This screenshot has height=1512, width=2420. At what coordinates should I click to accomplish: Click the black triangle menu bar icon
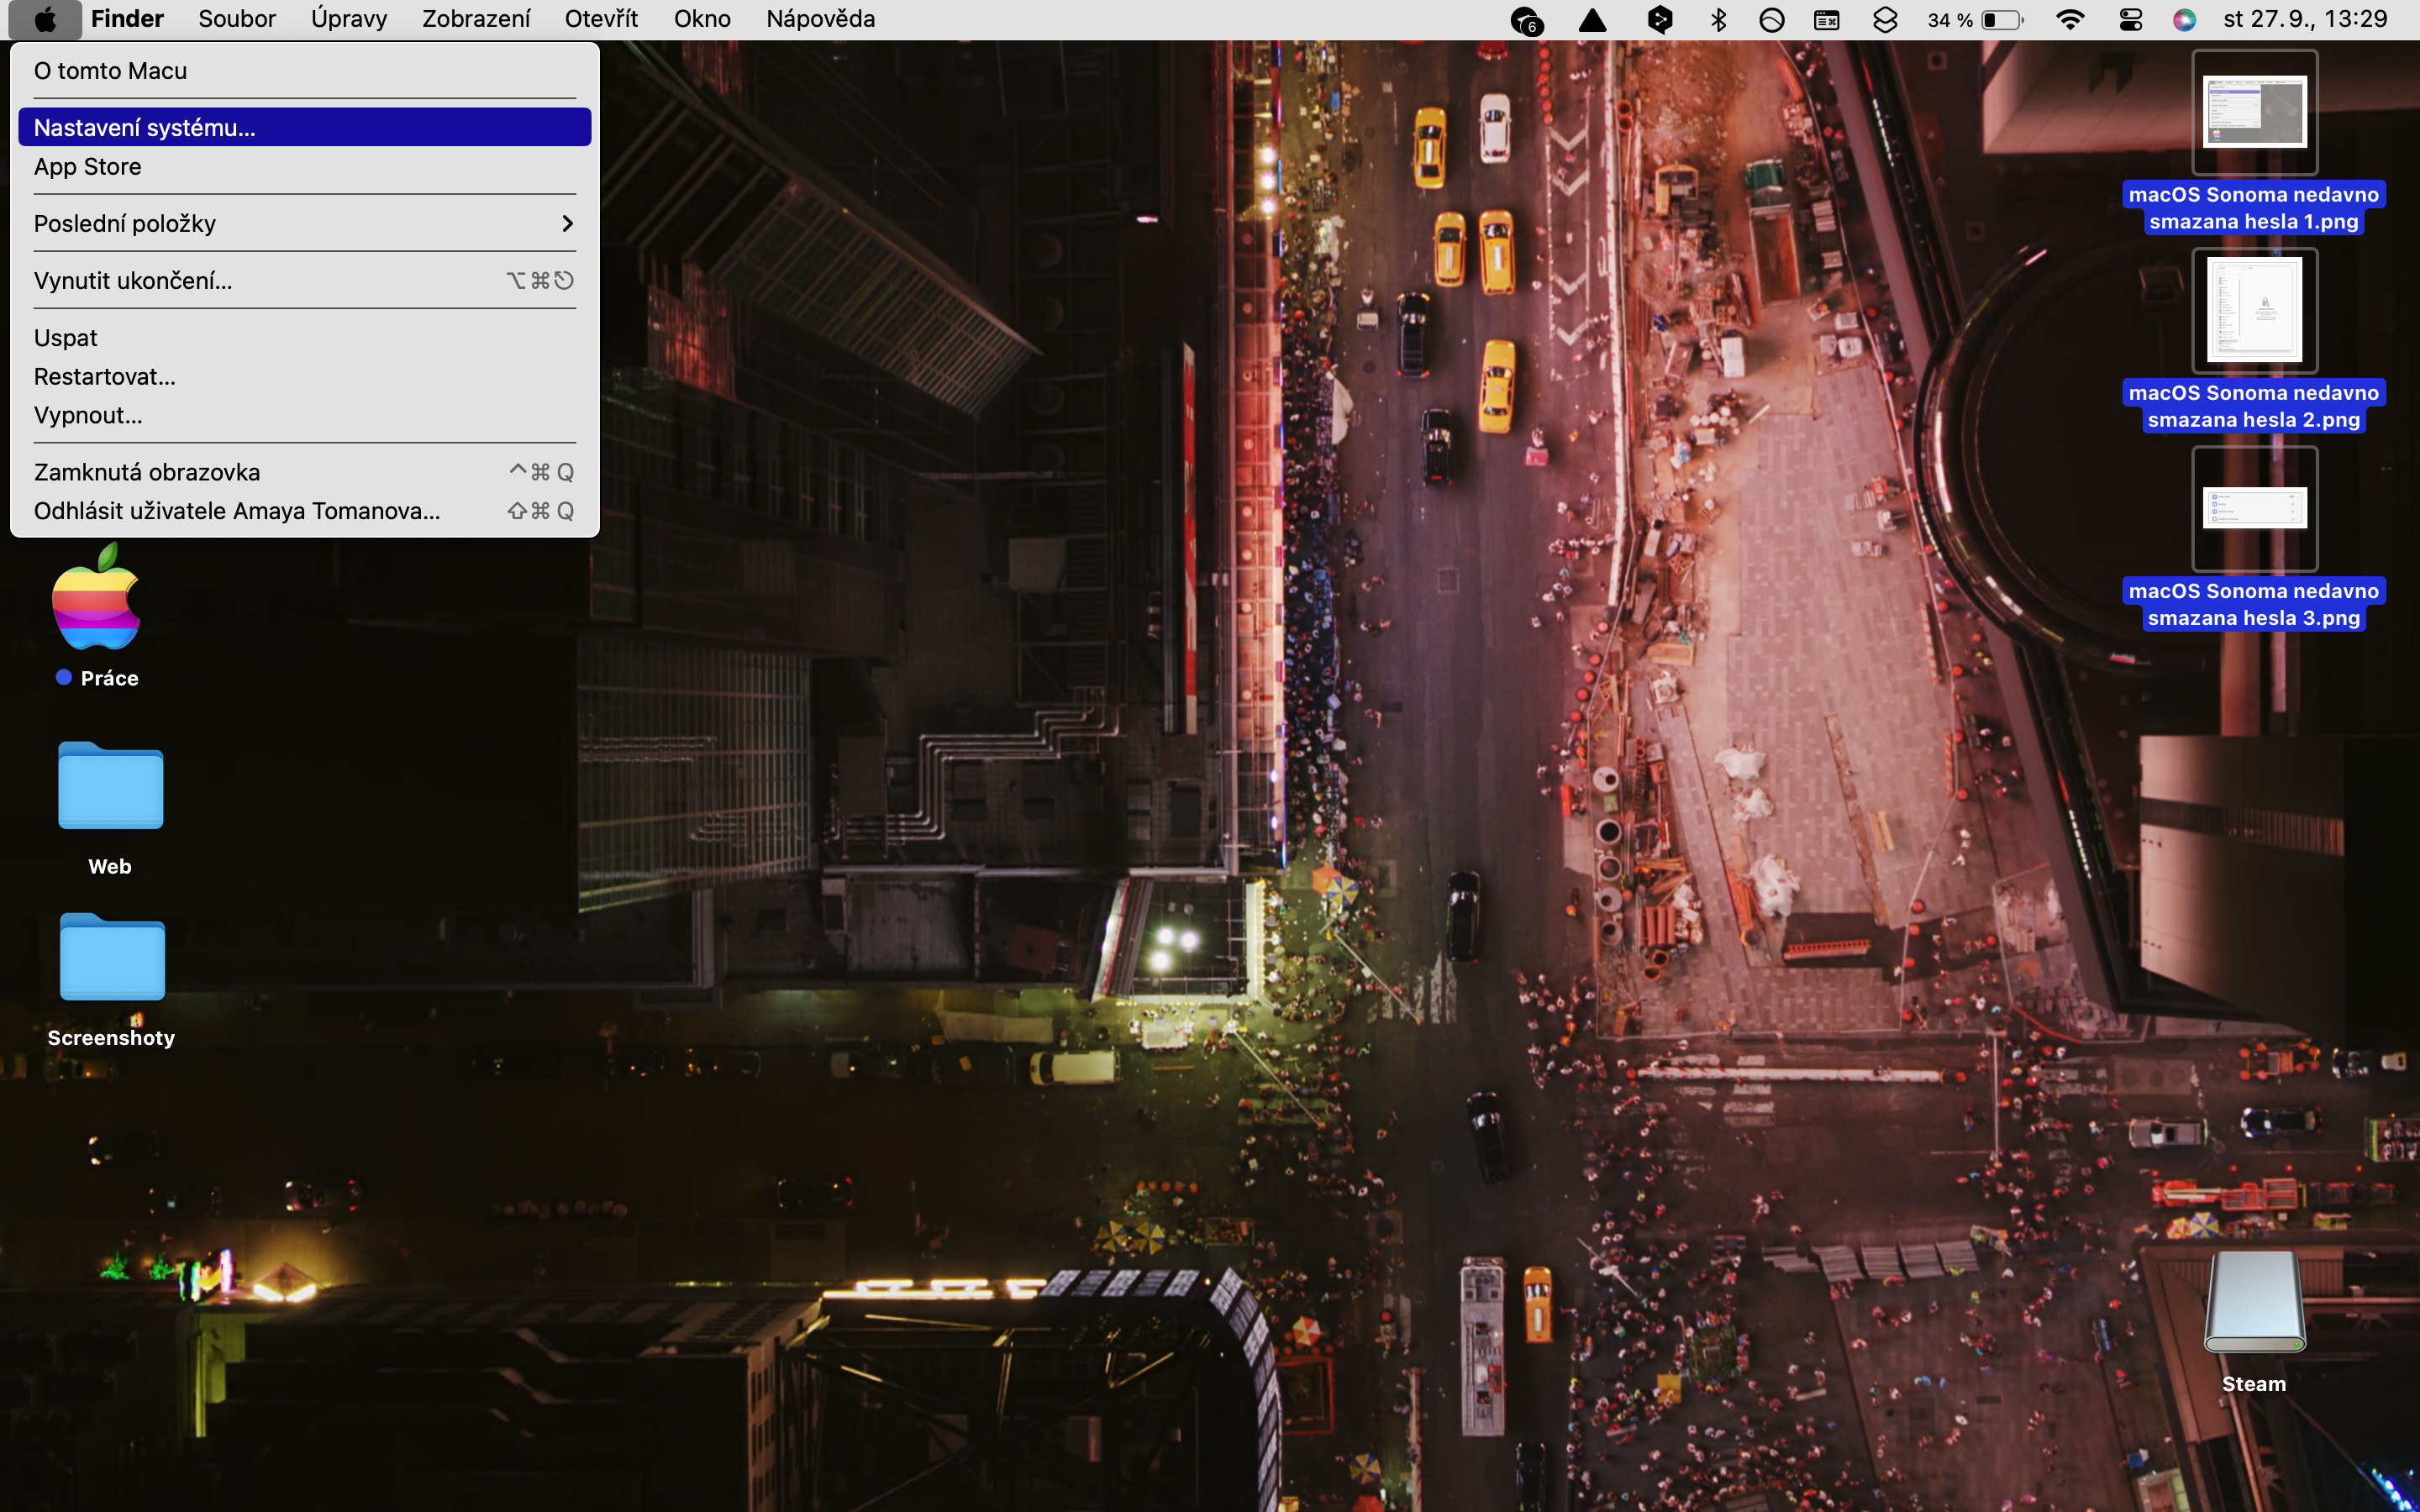1592,20
